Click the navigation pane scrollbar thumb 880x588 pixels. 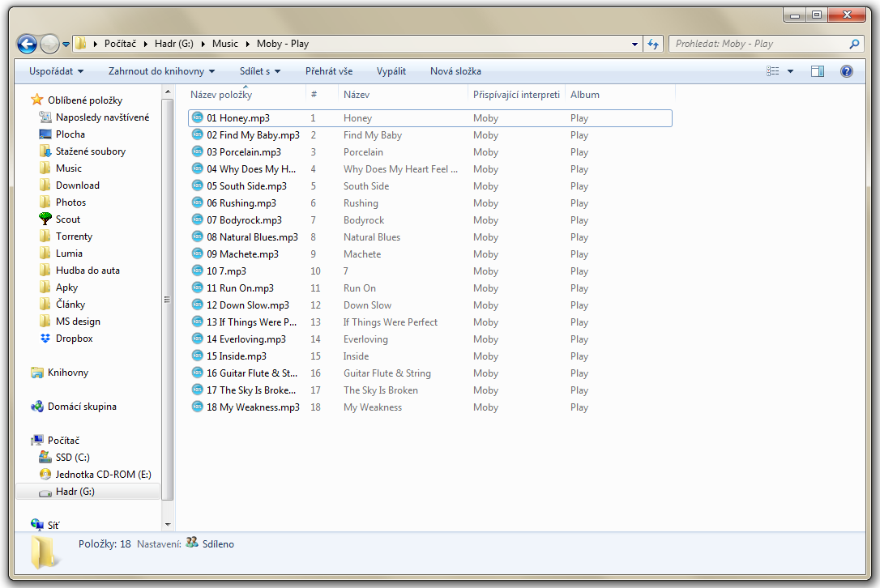[x=167, y=299]
